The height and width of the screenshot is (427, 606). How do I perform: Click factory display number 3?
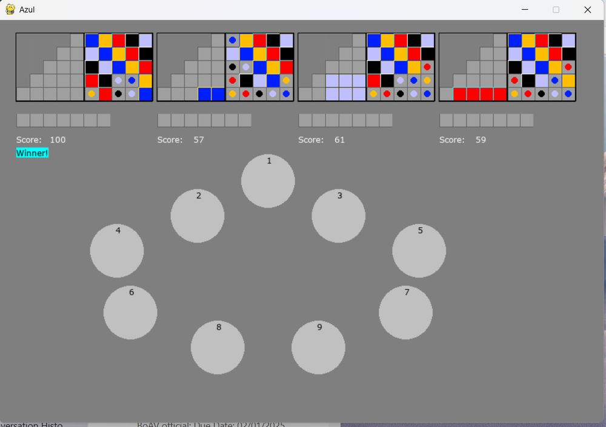coord(338,215)
